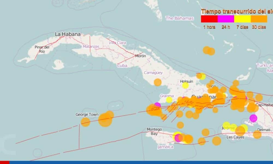The height and width of the screenshot is (164, 273).
Task: Click the Villa Clara province label
Action: click(117, 43)
